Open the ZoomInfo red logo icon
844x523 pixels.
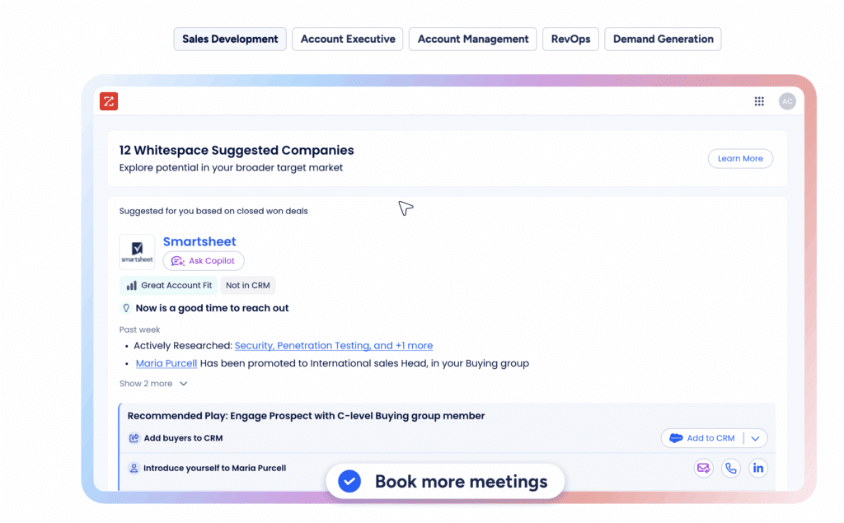pyautogui.click(x=109, y=101)
